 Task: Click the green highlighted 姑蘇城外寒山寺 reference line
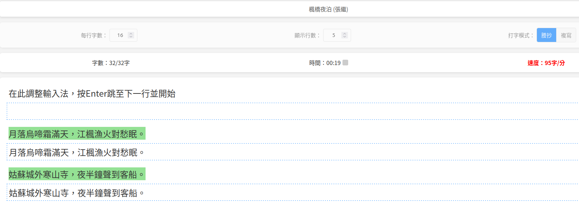point(77,174)
